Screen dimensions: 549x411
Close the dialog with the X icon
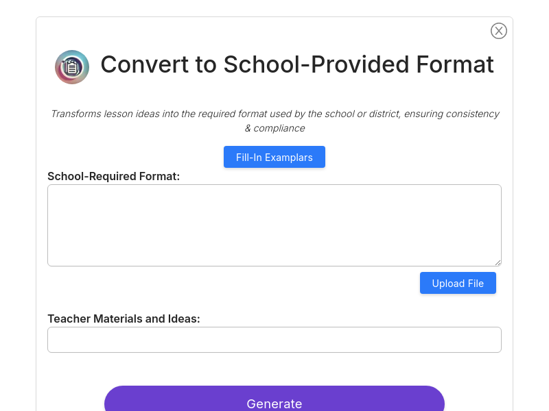tap(499, 31)
